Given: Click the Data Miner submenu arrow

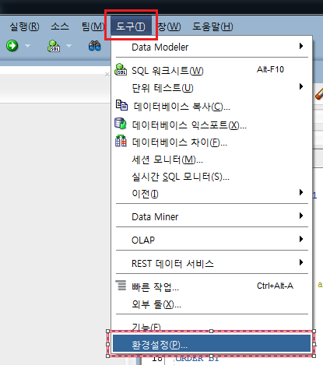Looking at the screenshot, I should 301,216.
